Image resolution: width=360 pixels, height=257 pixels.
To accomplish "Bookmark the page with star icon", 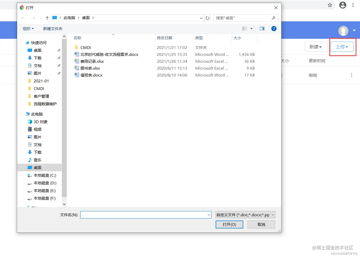I will (330, 5).
